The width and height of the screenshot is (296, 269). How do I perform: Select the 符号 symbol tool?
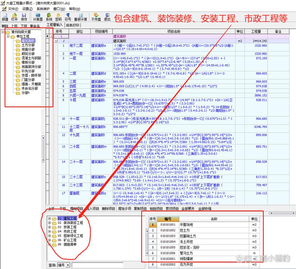68,17
